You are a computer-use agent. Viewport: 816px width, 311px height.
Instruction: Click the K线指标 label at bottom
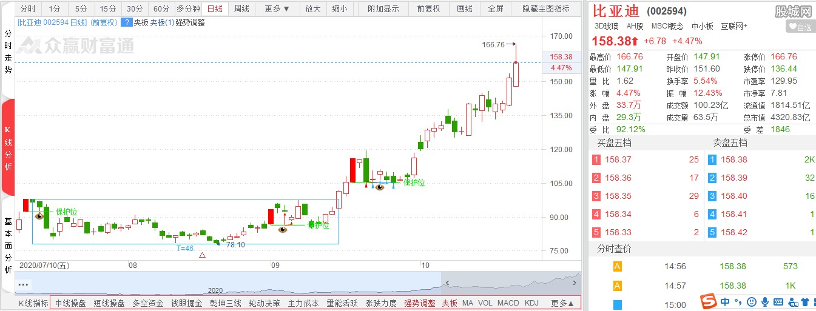[x=33, y=303]
